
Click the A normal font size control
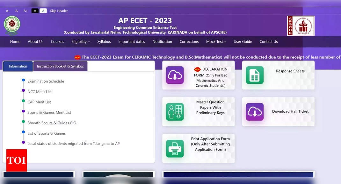17,11
